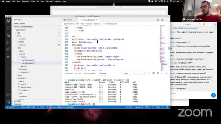Click the Explorer panel more actions ellipsis
Screen dimensions: 221x124
58,20
